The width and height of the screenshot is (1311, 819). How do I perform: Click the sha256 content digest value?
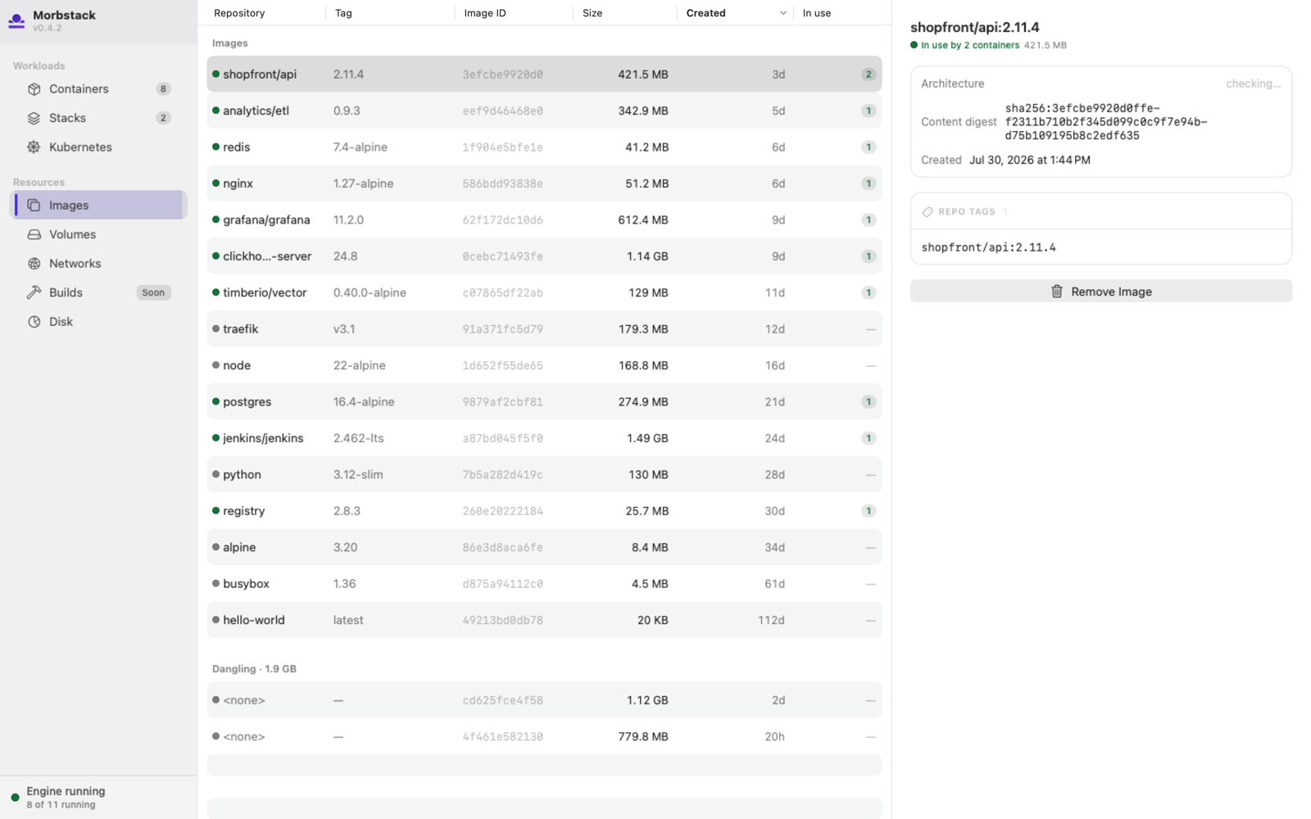[x=1105, y=122]
